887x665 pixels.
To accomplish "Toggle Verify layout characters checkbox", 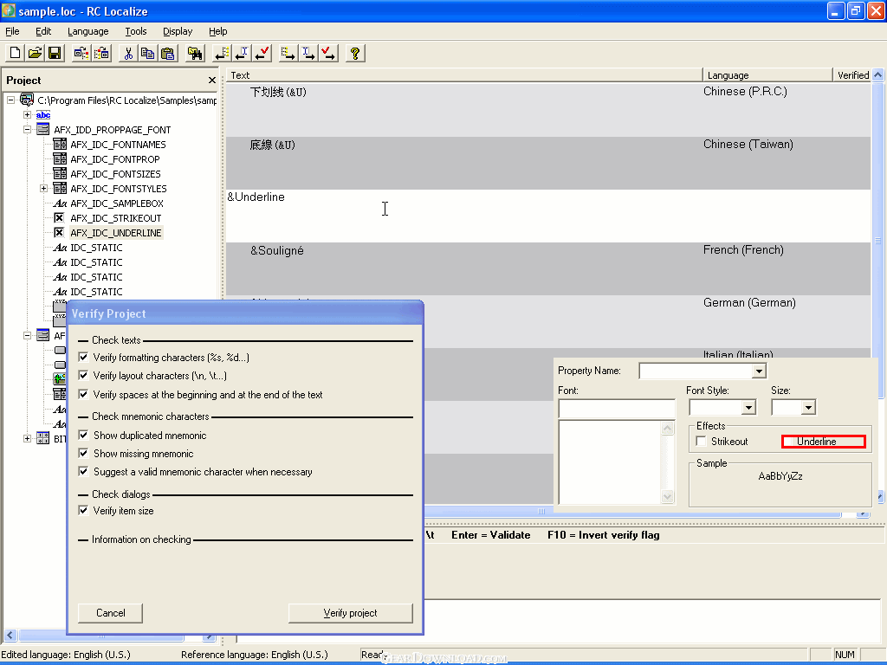I will tap(83, 376).
